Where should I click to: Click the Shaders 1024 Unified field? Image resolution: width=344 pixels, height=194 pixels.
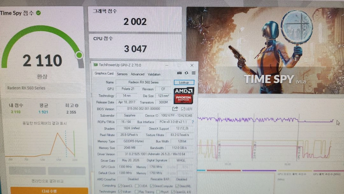[131, 128]
